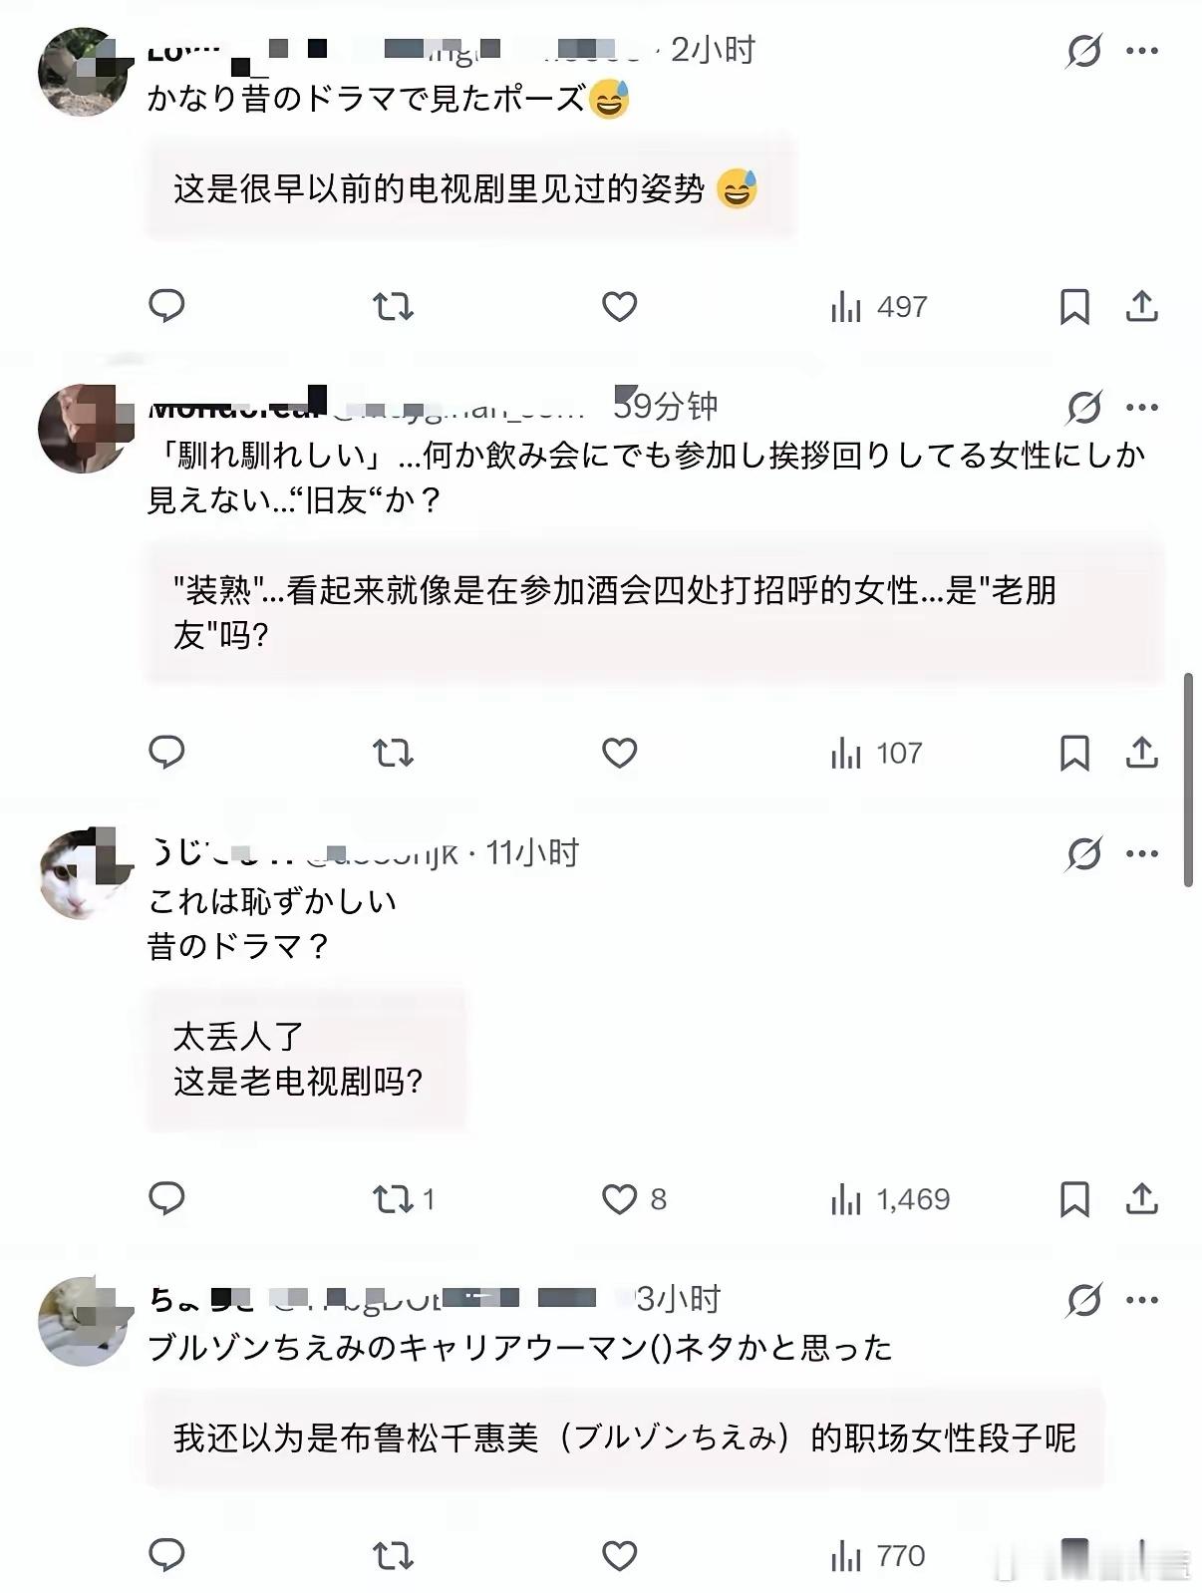Like the 770-view post
1202x1593 pixels.
point(619,1556)
